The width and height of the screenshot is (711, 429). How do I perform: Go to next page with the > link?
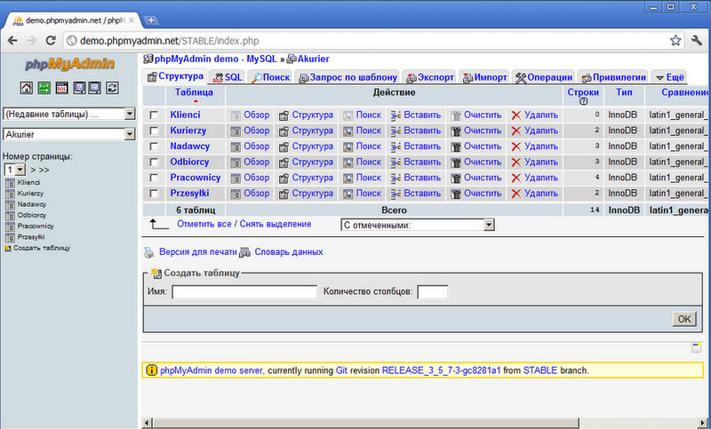[x=33, y=170]
